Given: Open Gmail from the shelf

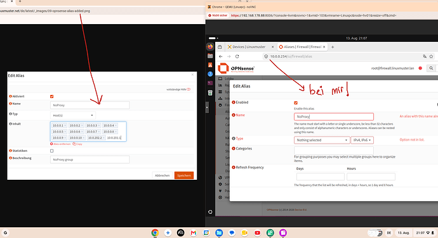Looking at the screenshot, I should pyautogui.click(x=194, y=233).
